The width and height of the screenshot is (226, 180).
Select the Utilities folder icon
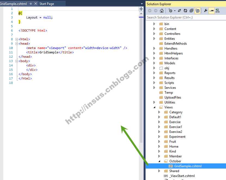(161, 102)
